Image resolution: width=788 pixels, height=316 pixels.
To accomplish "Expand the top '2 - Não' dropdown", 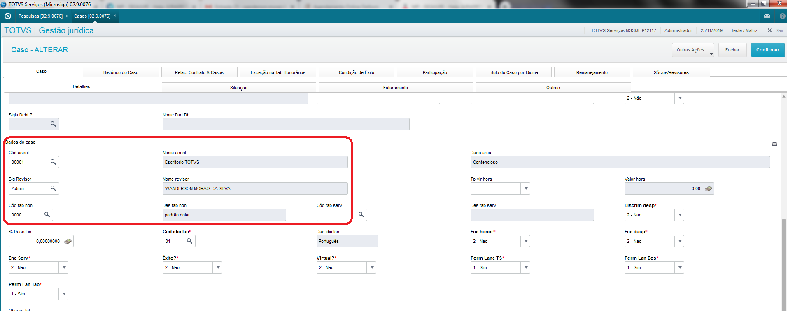I will click(680, 98).
